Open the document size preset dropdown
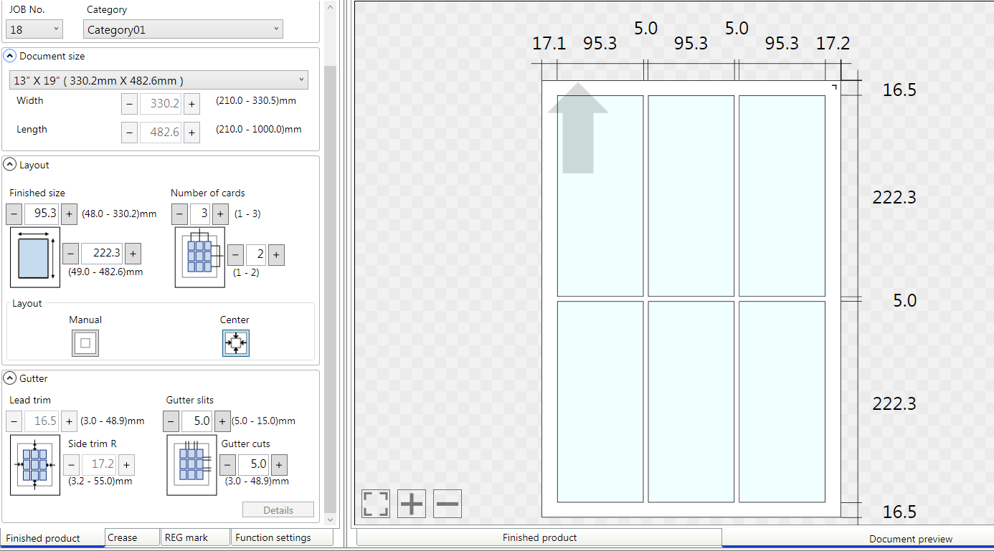This screenshot has height=551, width=994. pos(159,80)
